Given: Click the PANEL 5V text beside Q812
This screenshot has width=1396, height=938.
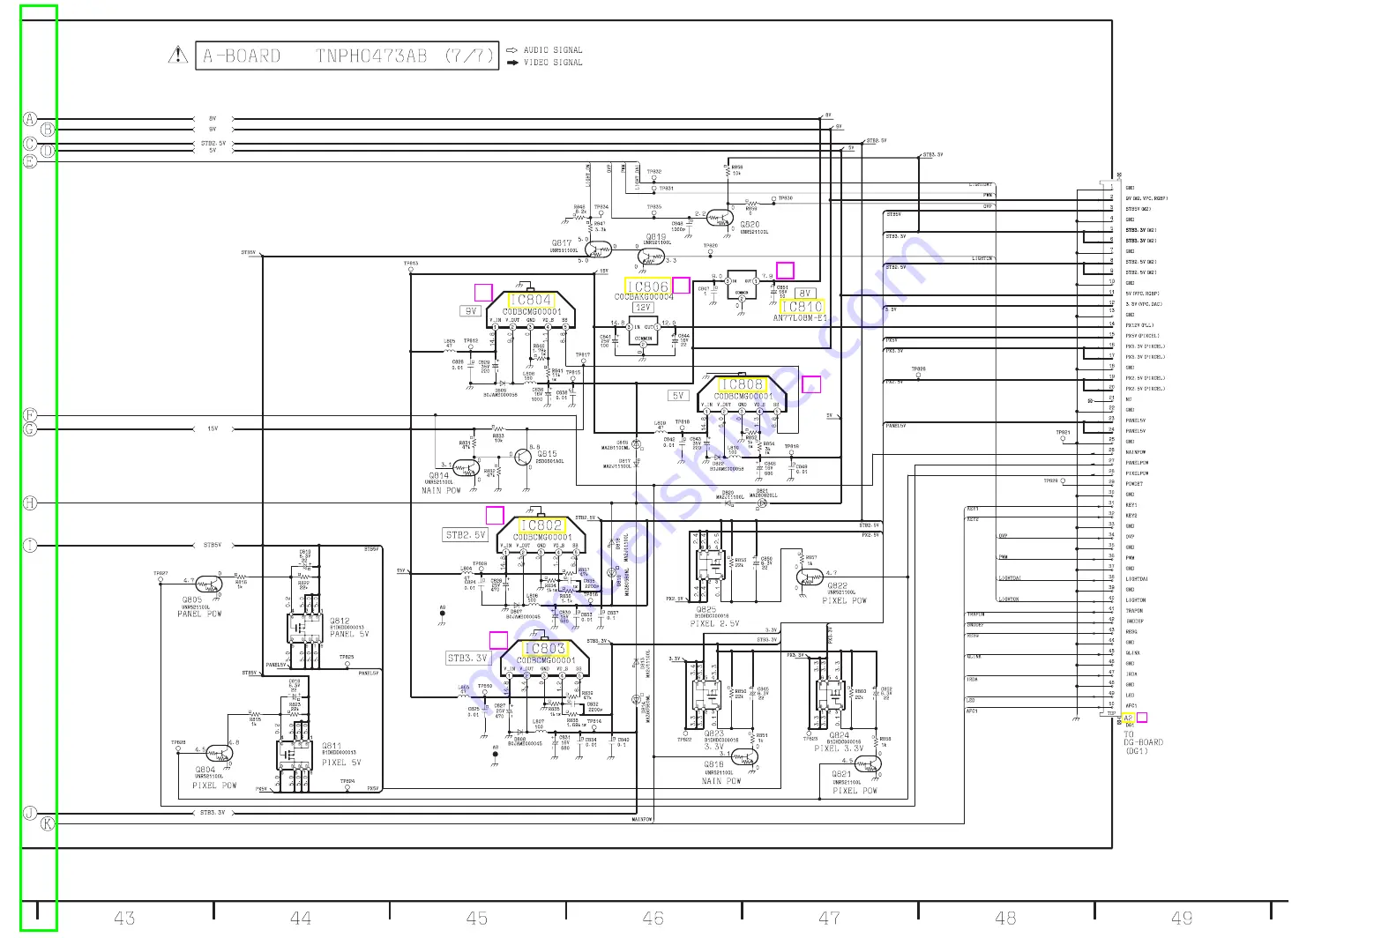Looking at the screenshot, I should click(349, 634).
